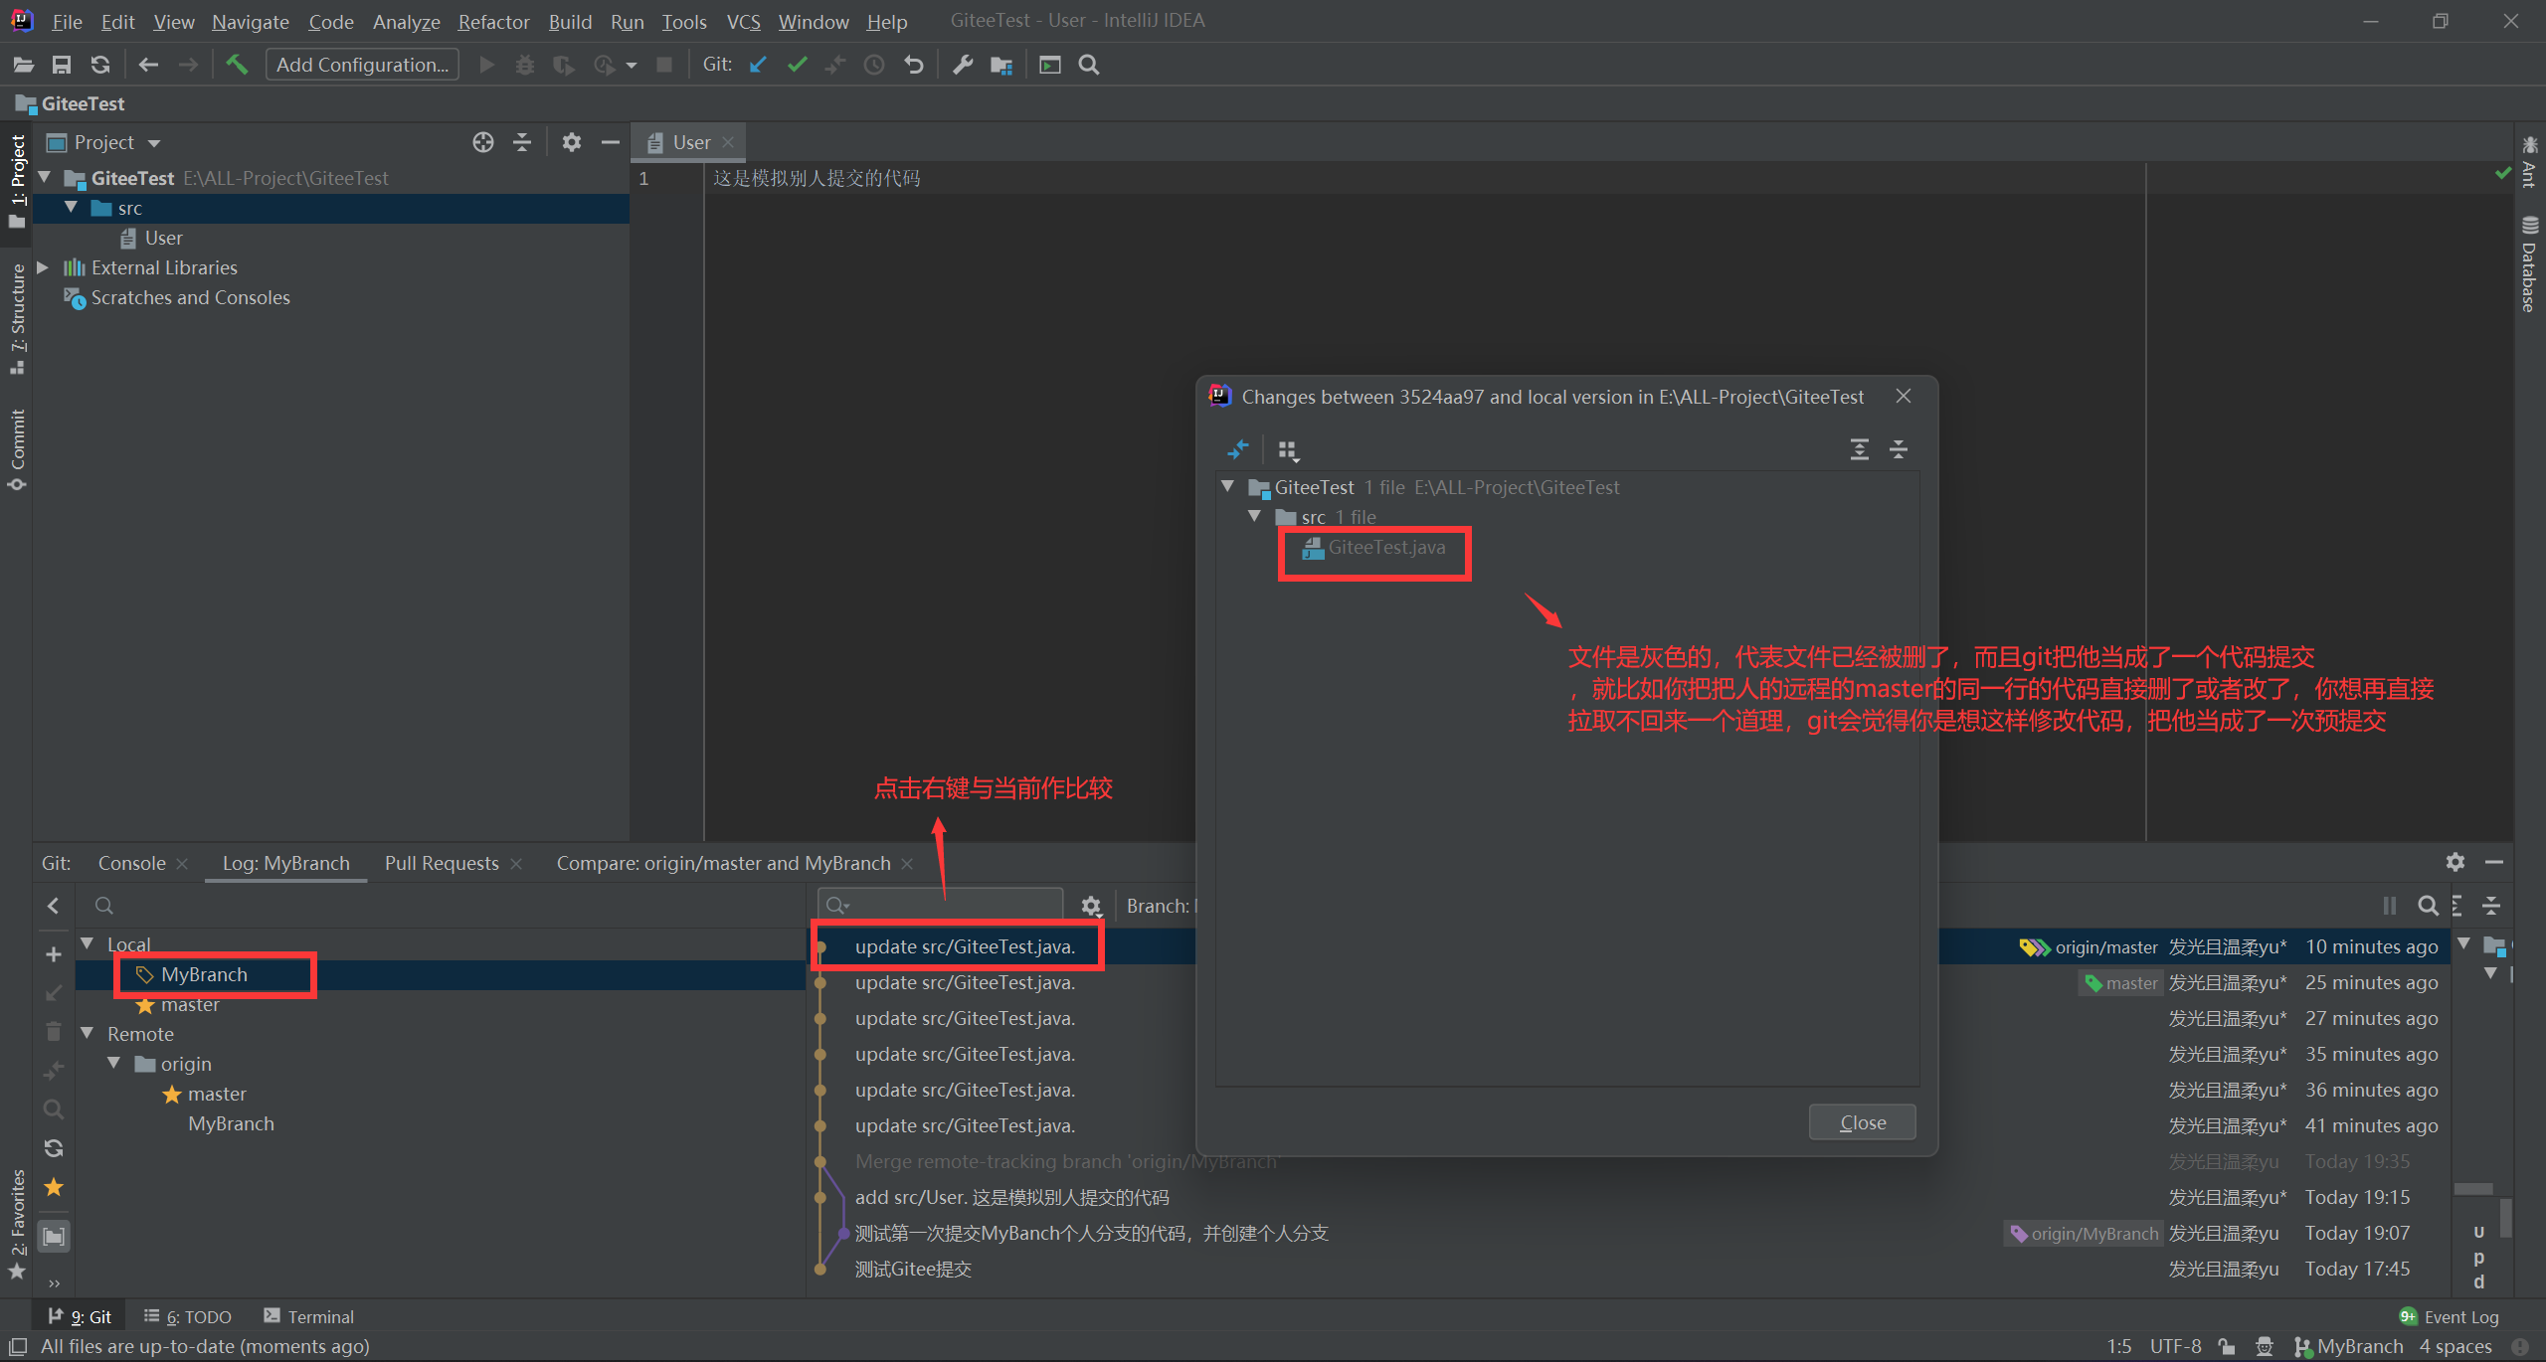Click the Git Rollback icon

(x=914, y=65)
